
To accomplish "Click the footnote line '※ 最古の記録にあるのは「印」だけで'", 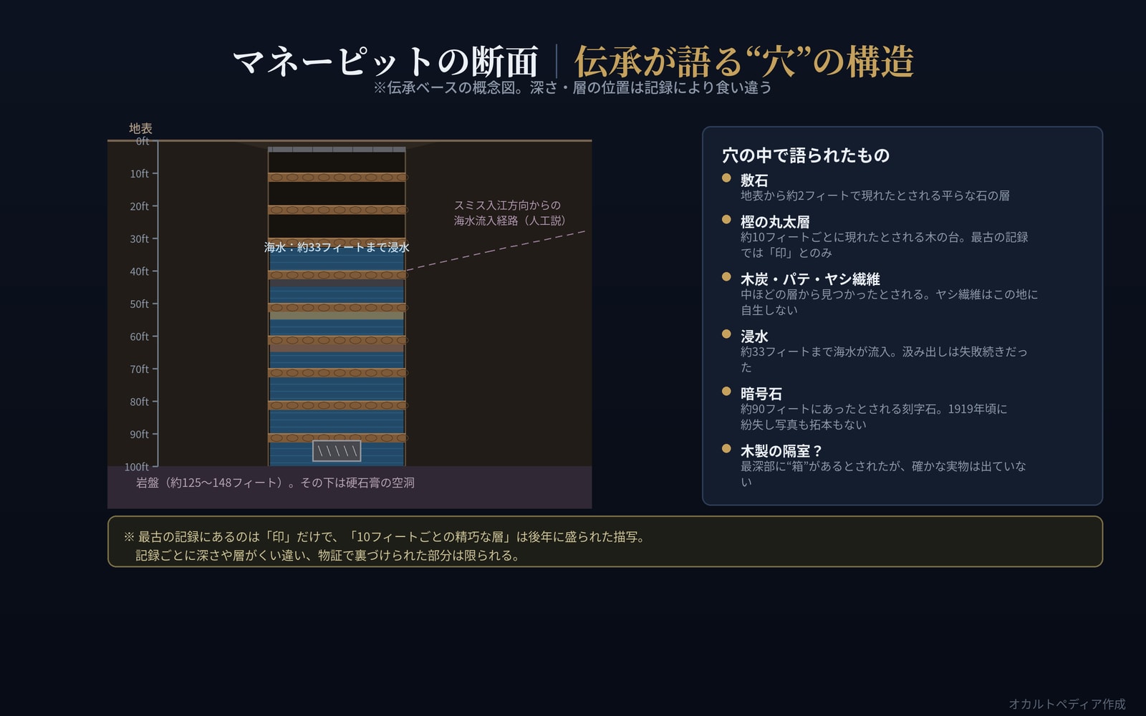I will (x=385, y=536).
